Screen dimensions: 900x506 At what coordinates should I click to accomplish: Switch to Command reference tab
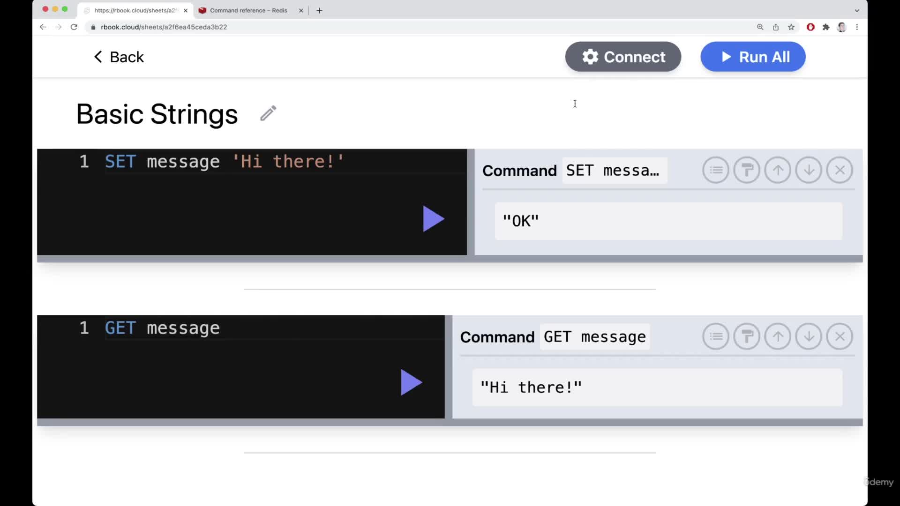coord(248,10)
